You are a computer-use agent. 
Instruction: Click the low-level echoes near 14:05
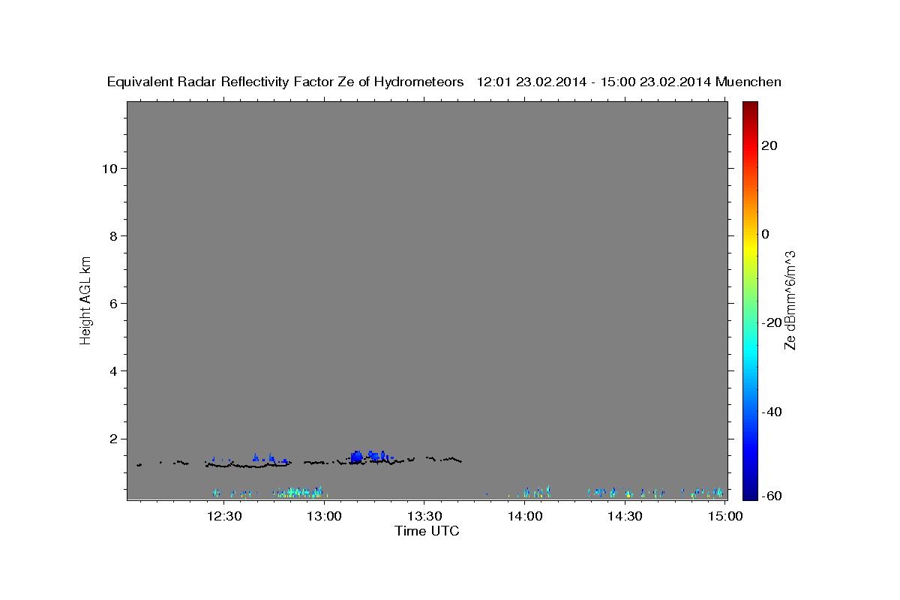pos(536,492)
